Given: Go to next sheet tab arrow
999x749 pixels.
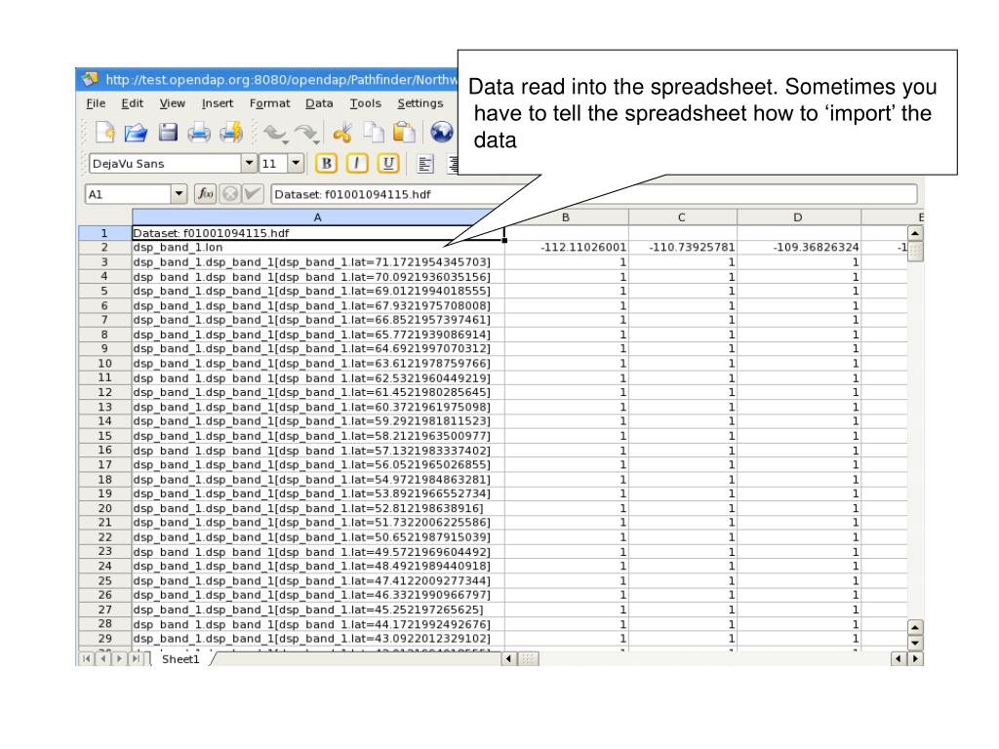Looking at the screenshot, I should point(119,658).
